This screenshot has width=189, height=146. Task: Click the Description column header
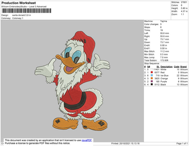(166, 67)
